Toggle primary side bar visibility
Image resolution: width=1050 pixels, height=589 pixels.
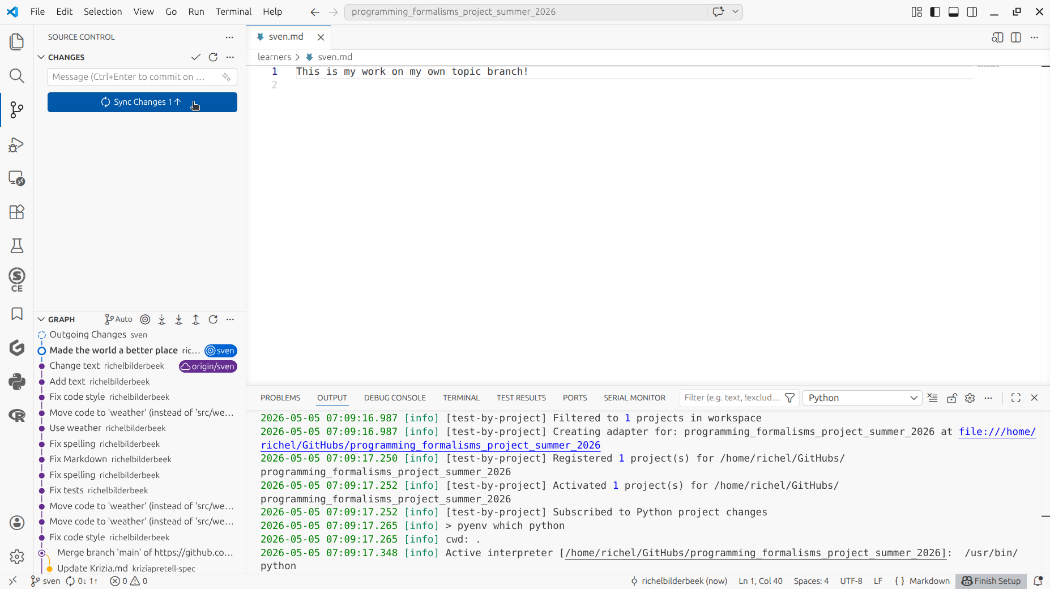(935, 12)
